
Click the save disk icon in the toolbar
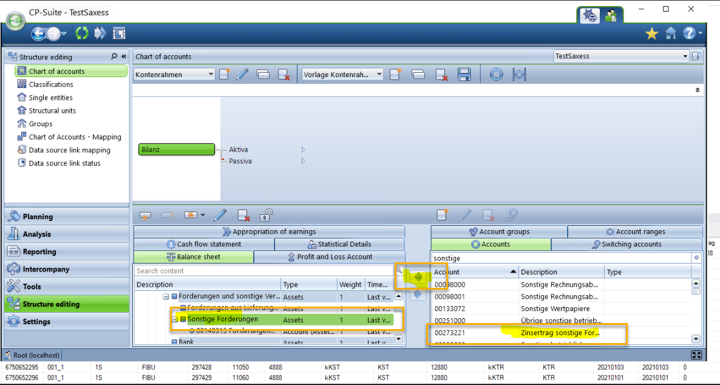[x=464, y=75]
